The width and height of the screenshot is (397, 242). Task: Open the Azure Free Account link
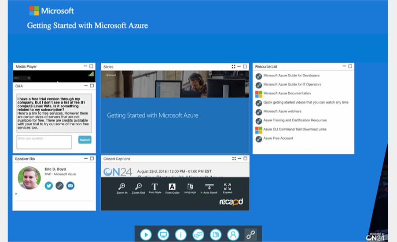278,138
